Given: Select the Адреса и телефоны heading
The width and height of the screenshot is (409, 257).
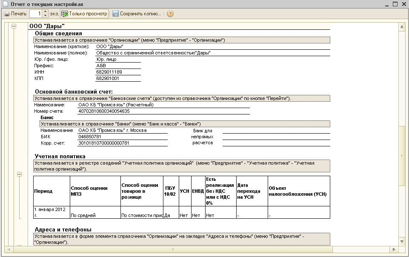Looking at the screenshot, I should coord(63,230).
